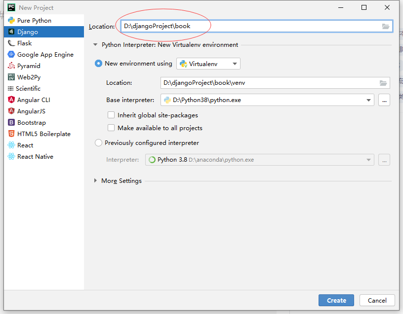This screenshot has width=403, height=314.
Task: Expand More Settings section
Action: 95,180
